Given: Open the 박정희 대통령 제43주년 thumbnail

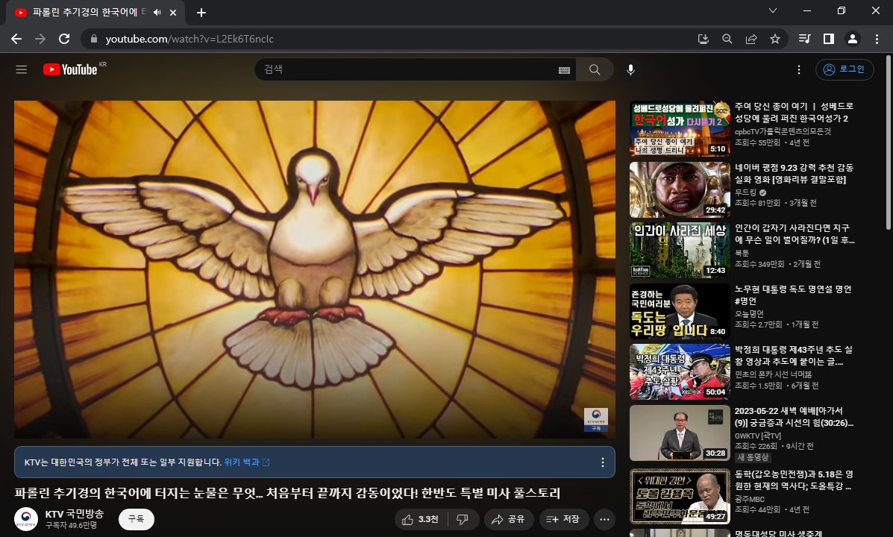Looking at the screenshot, I should tap(680, 372).
